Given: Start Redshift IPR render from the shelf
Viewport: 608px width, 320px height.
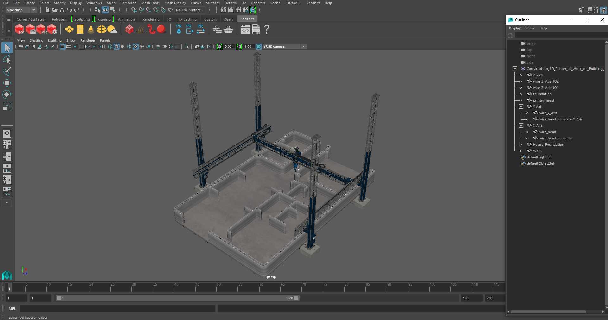Looking at the screenshot, I should tap(41, 29).
